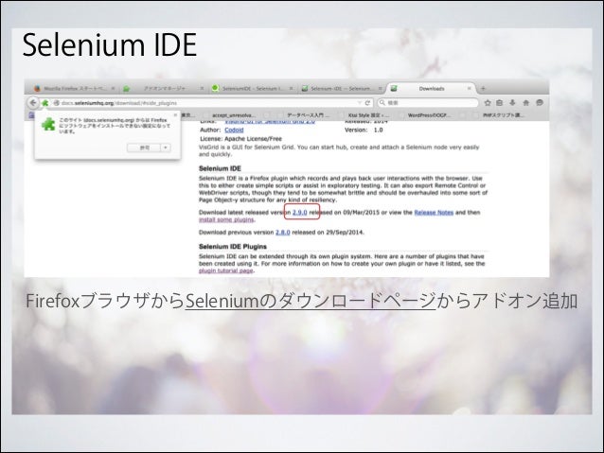Click the browser back arrow button
The height and width of the screenshot is (453, 604).
coord(33,103)
